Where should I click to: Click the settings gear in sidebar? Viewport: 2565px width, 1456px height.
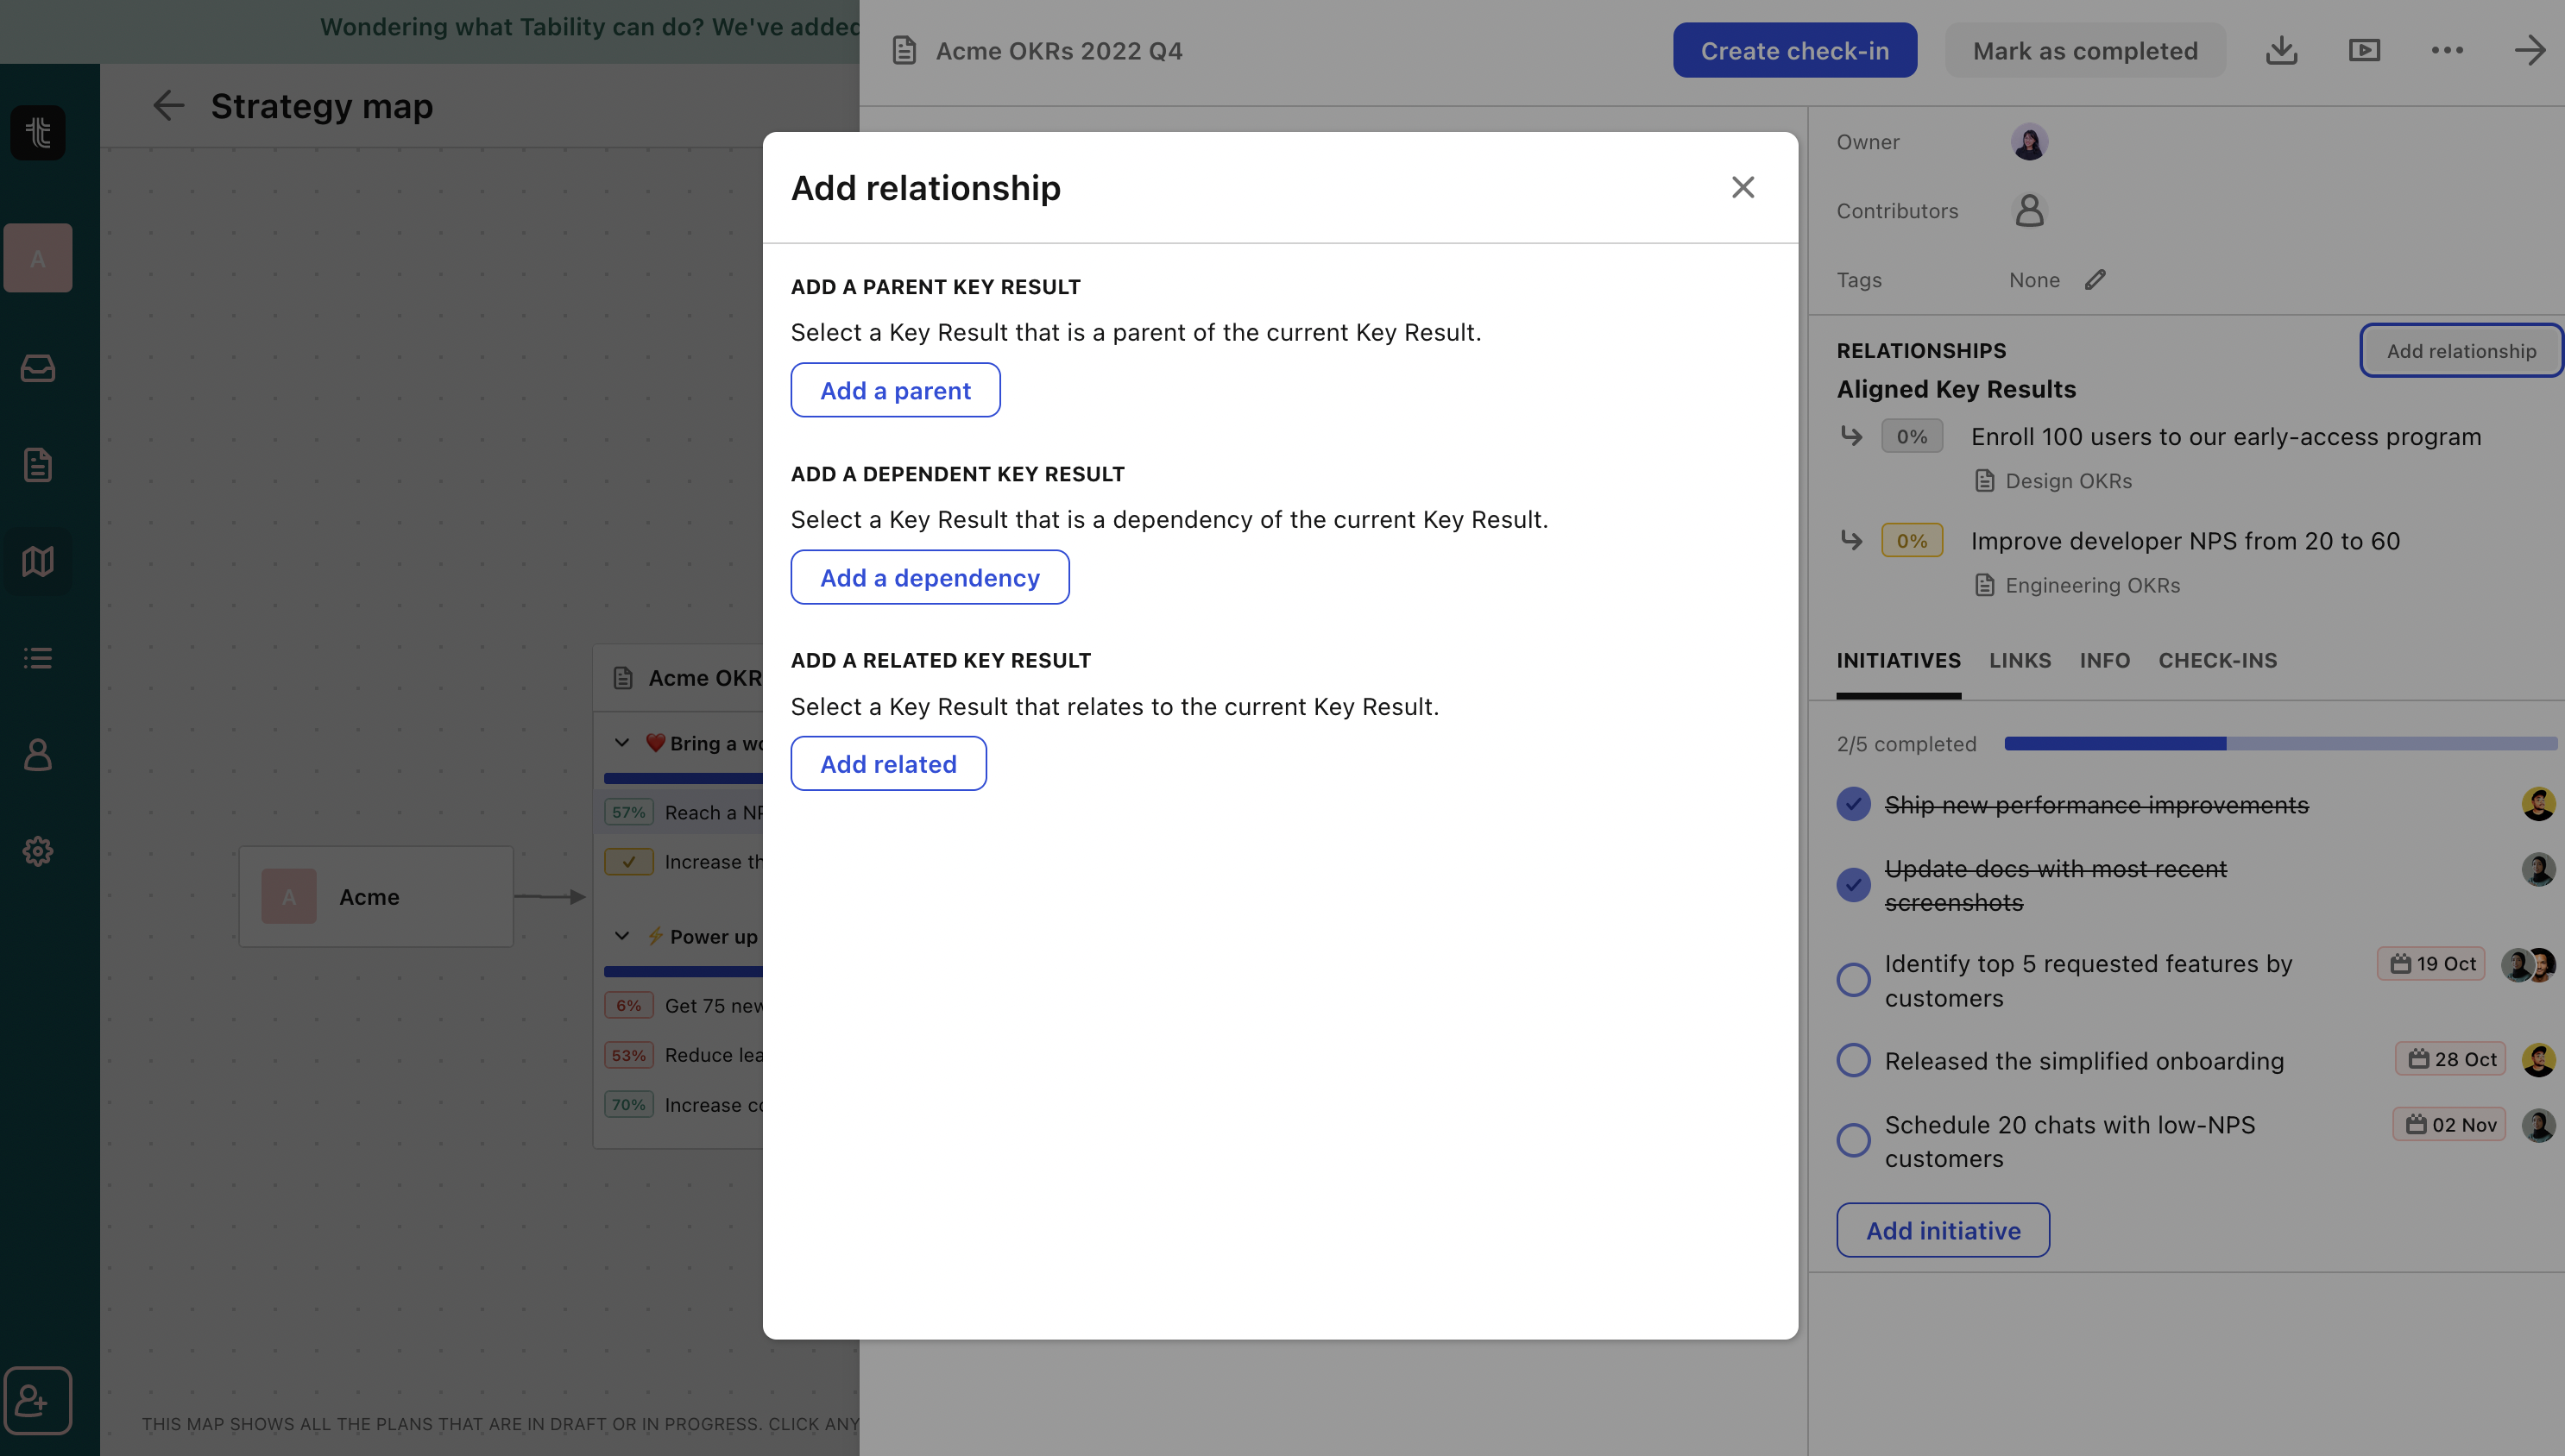point(38,851)
